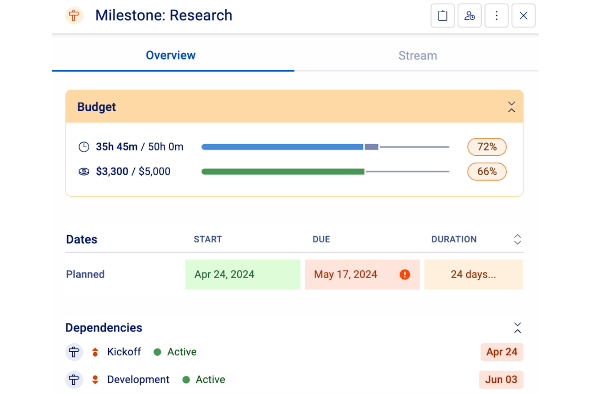The image size is (591, 394).
Task: Open the three-dot more options menu
Action: tap(496, 16)
